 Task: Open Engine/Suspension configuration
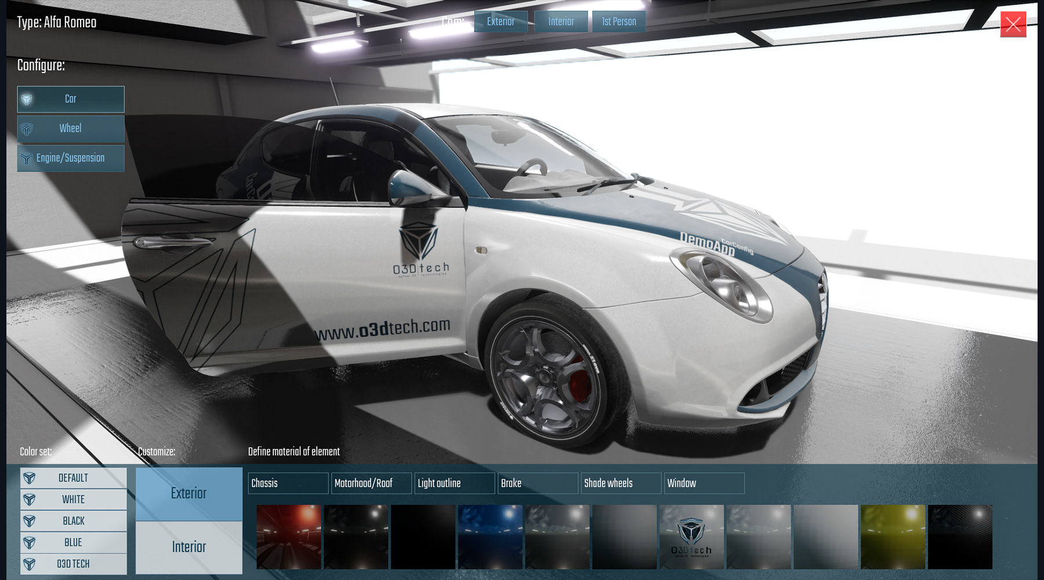tap(71, 158)
